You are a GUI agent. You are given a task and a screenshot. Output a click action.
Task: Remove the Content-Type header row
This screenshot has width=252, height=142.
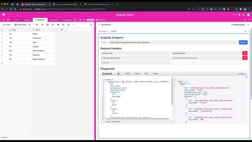coord(245,53)
